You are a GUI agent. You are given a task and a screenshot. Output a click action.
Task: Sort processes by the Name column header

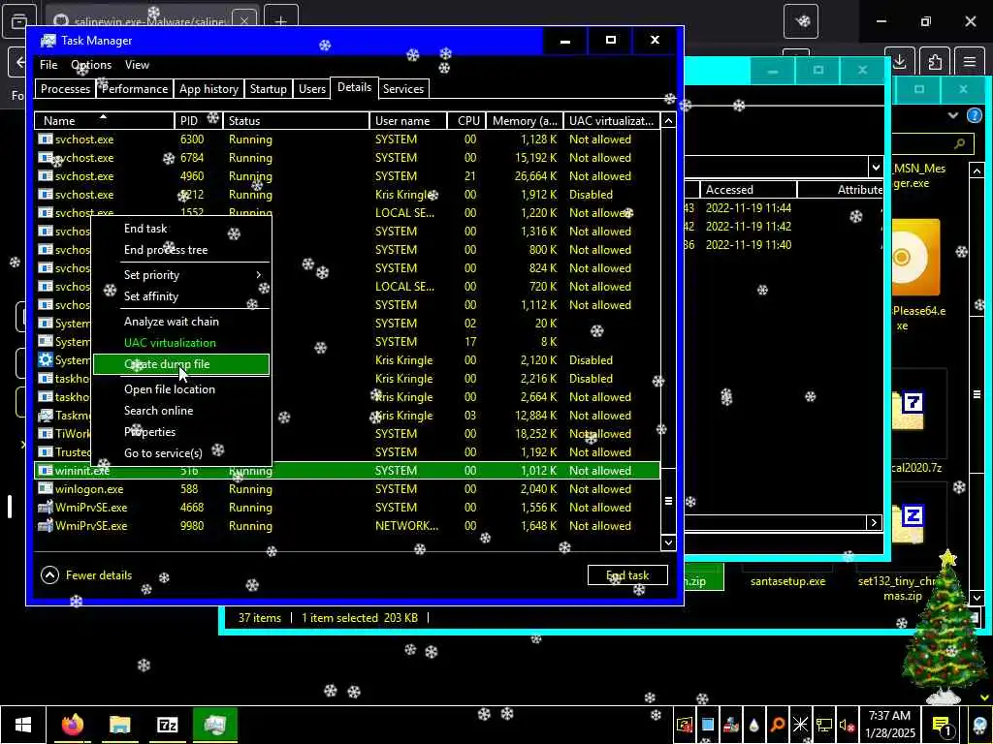(x=104, y=121)
